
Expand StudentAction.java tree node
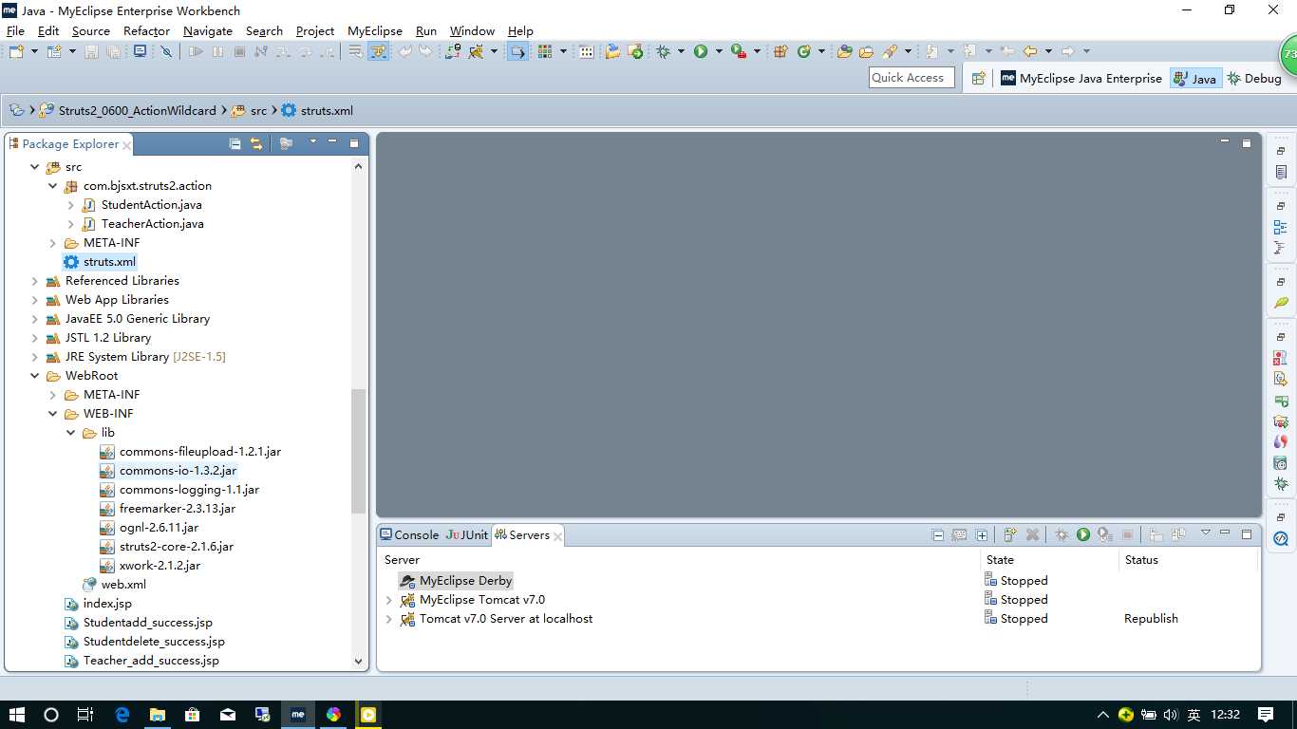(x=71, y=205)
